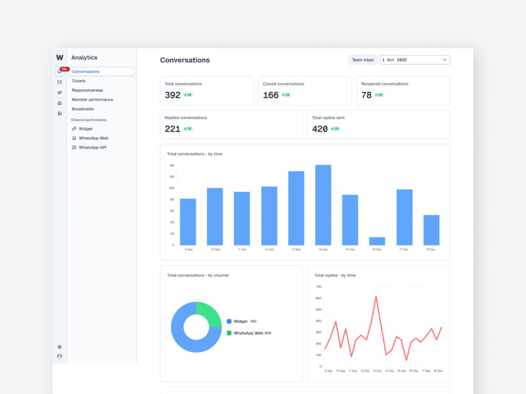
Task: Open the 1 Oct 2025 date dropdown
Action: pos(414,60)
